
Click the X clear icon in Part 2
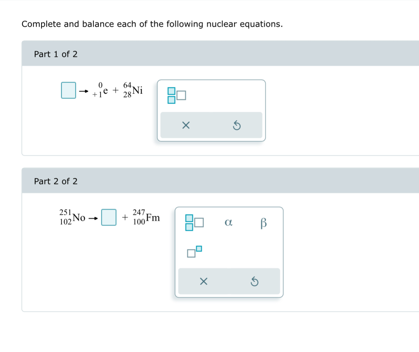(x=203, y=281)
